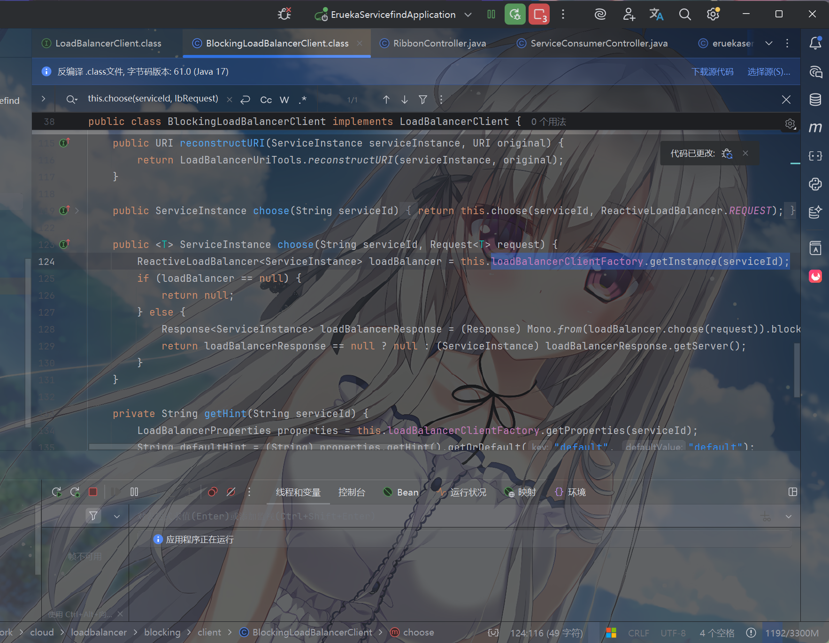Pause the program in the debug toolbar
The image size is (829, 643).
(x=134, y=492)
